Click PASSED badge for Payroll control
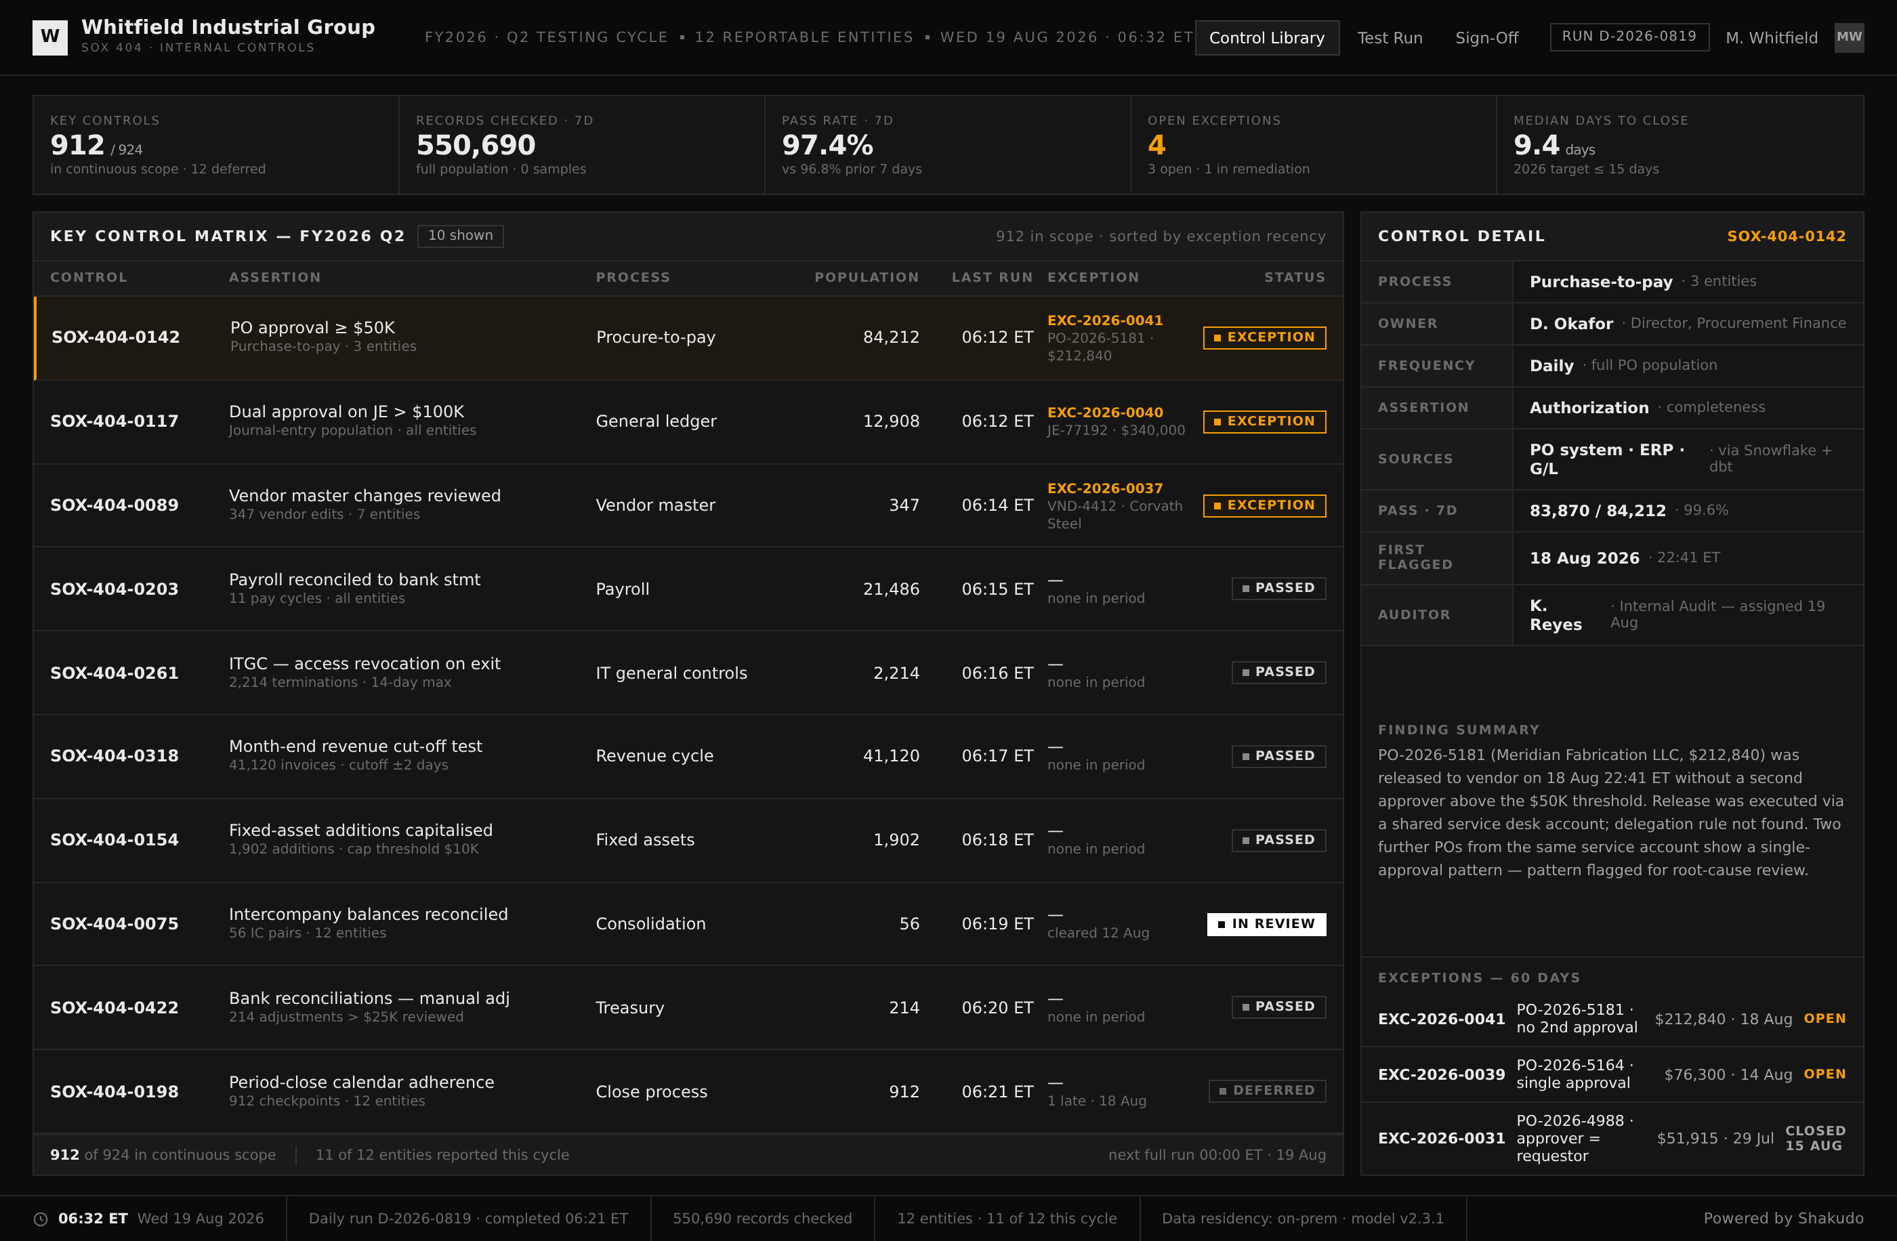 coord(1278,588)
